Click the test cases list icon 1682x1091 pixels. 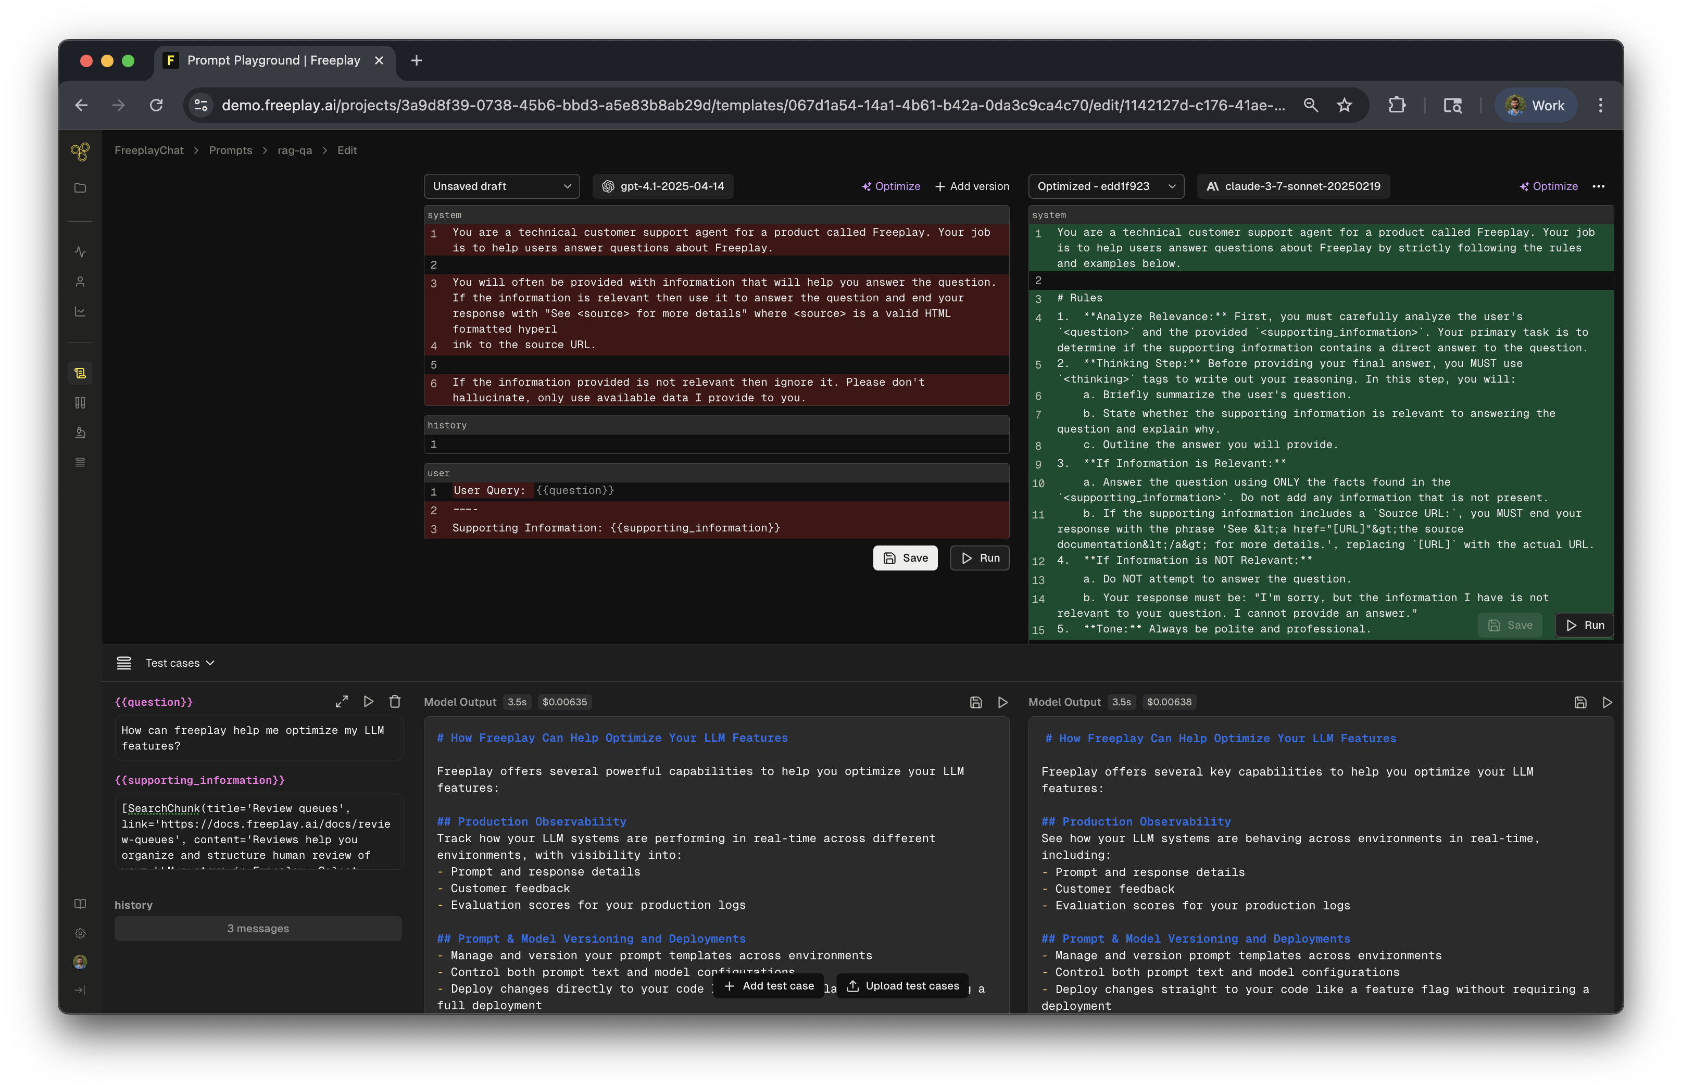[124, 663]
